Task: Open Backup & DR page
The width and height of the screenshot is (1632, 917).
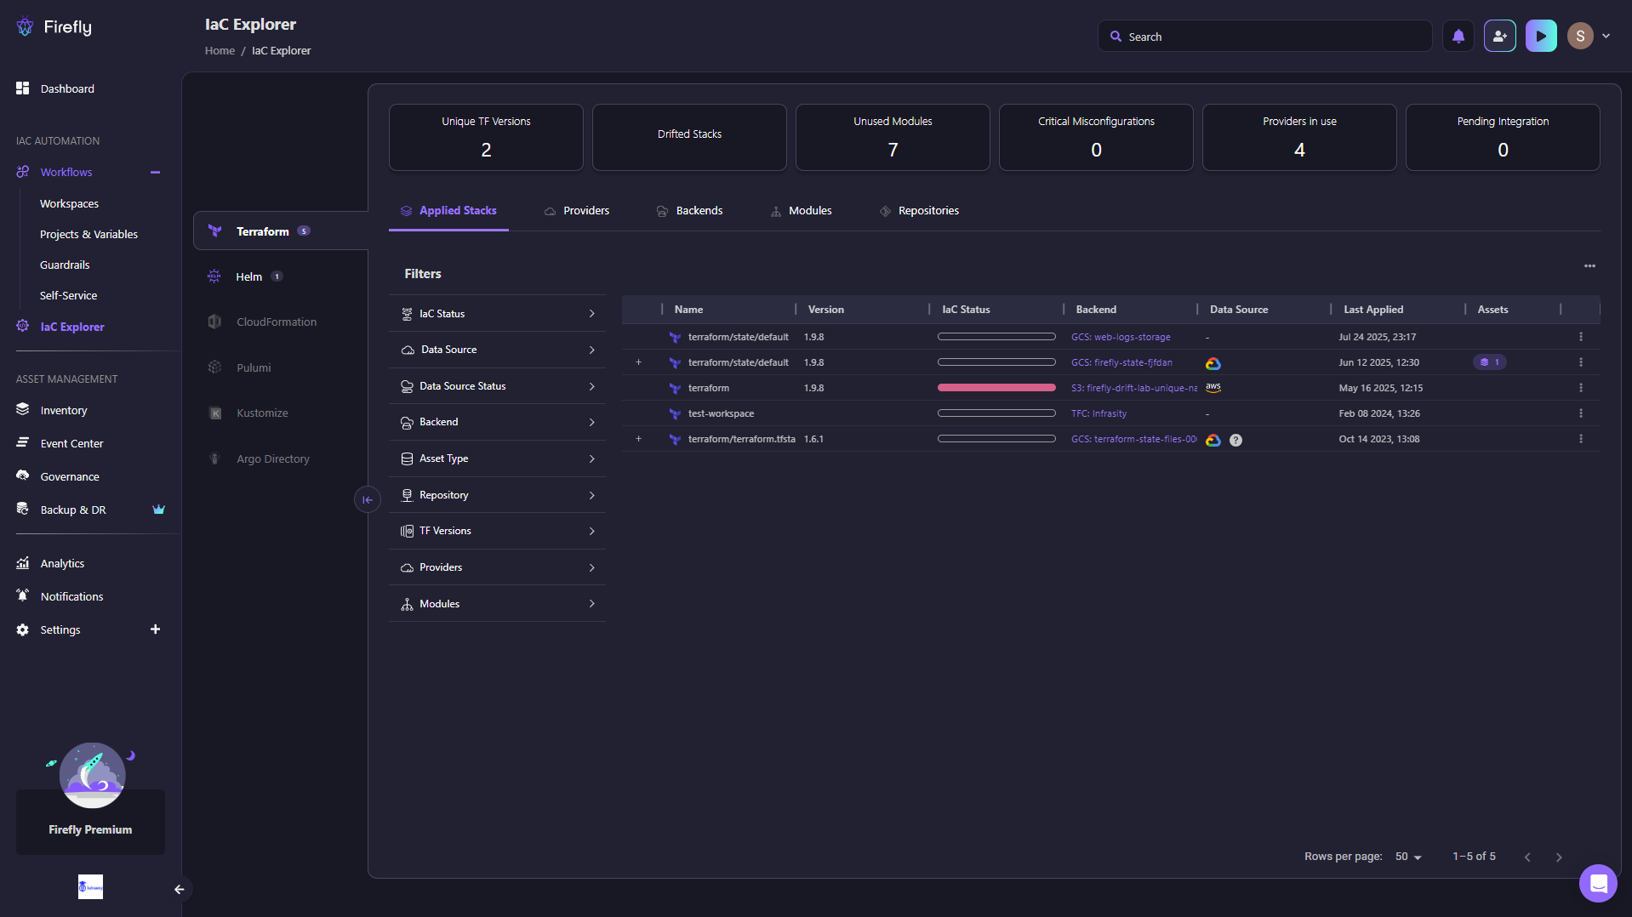Action: (x=73, y=510)
